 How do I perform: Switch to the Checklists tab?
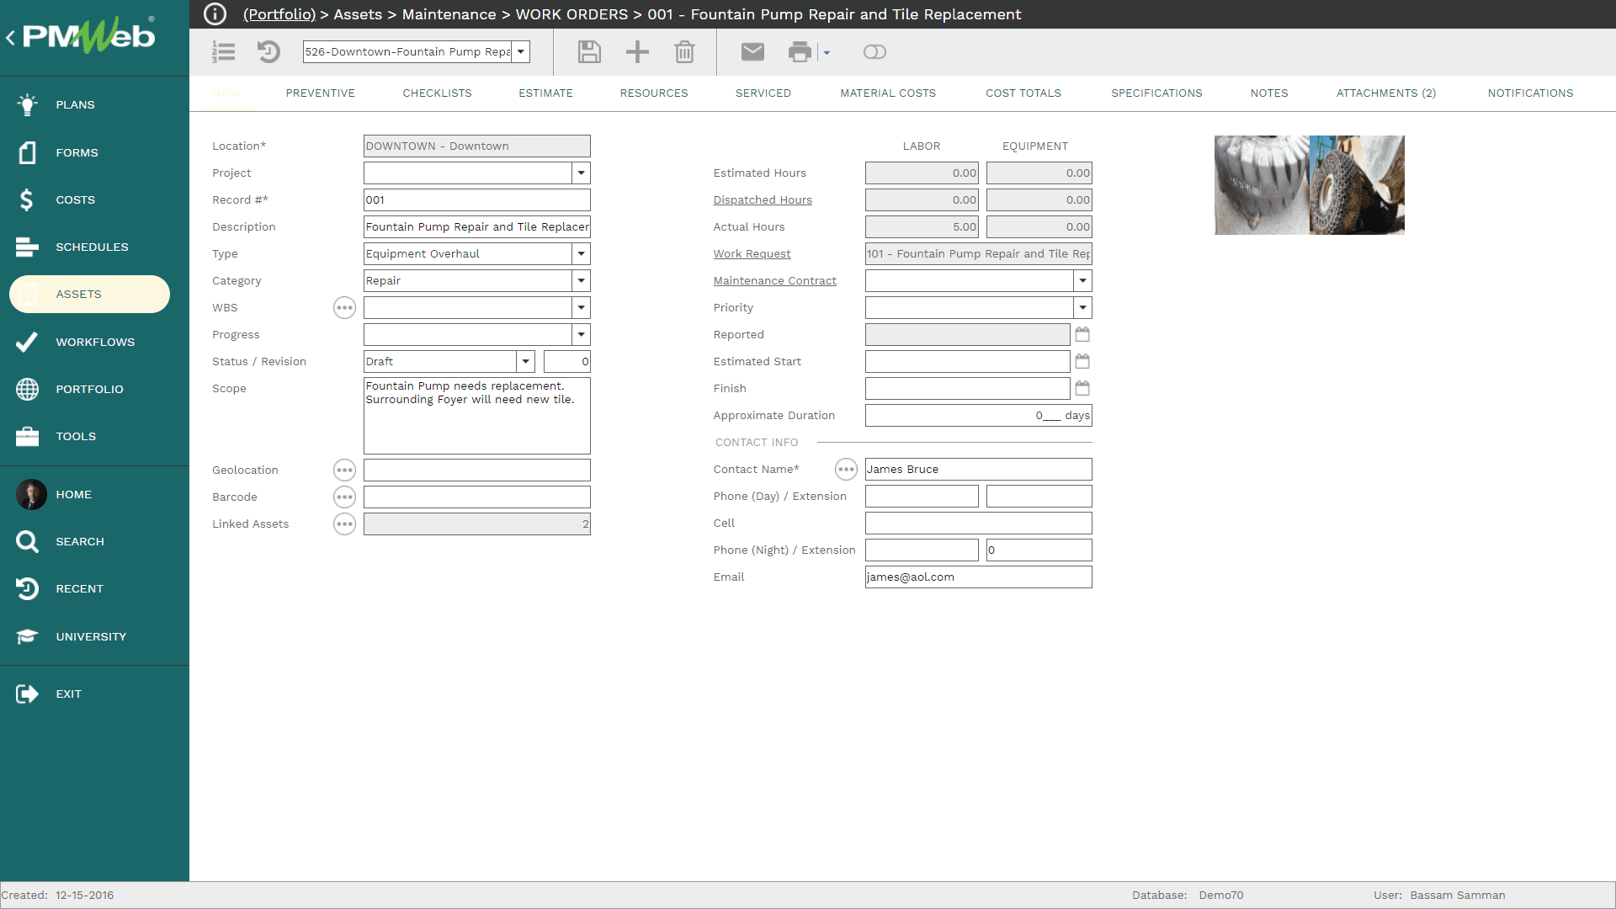tap(437, 93)
